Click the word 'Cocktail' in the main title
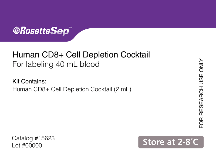 [x=135, y=55]
